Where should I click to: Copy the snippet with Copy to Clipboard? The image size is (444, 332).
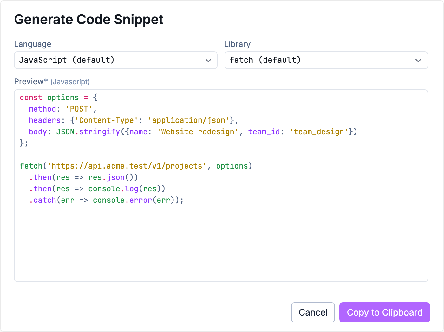pos(385,312)
